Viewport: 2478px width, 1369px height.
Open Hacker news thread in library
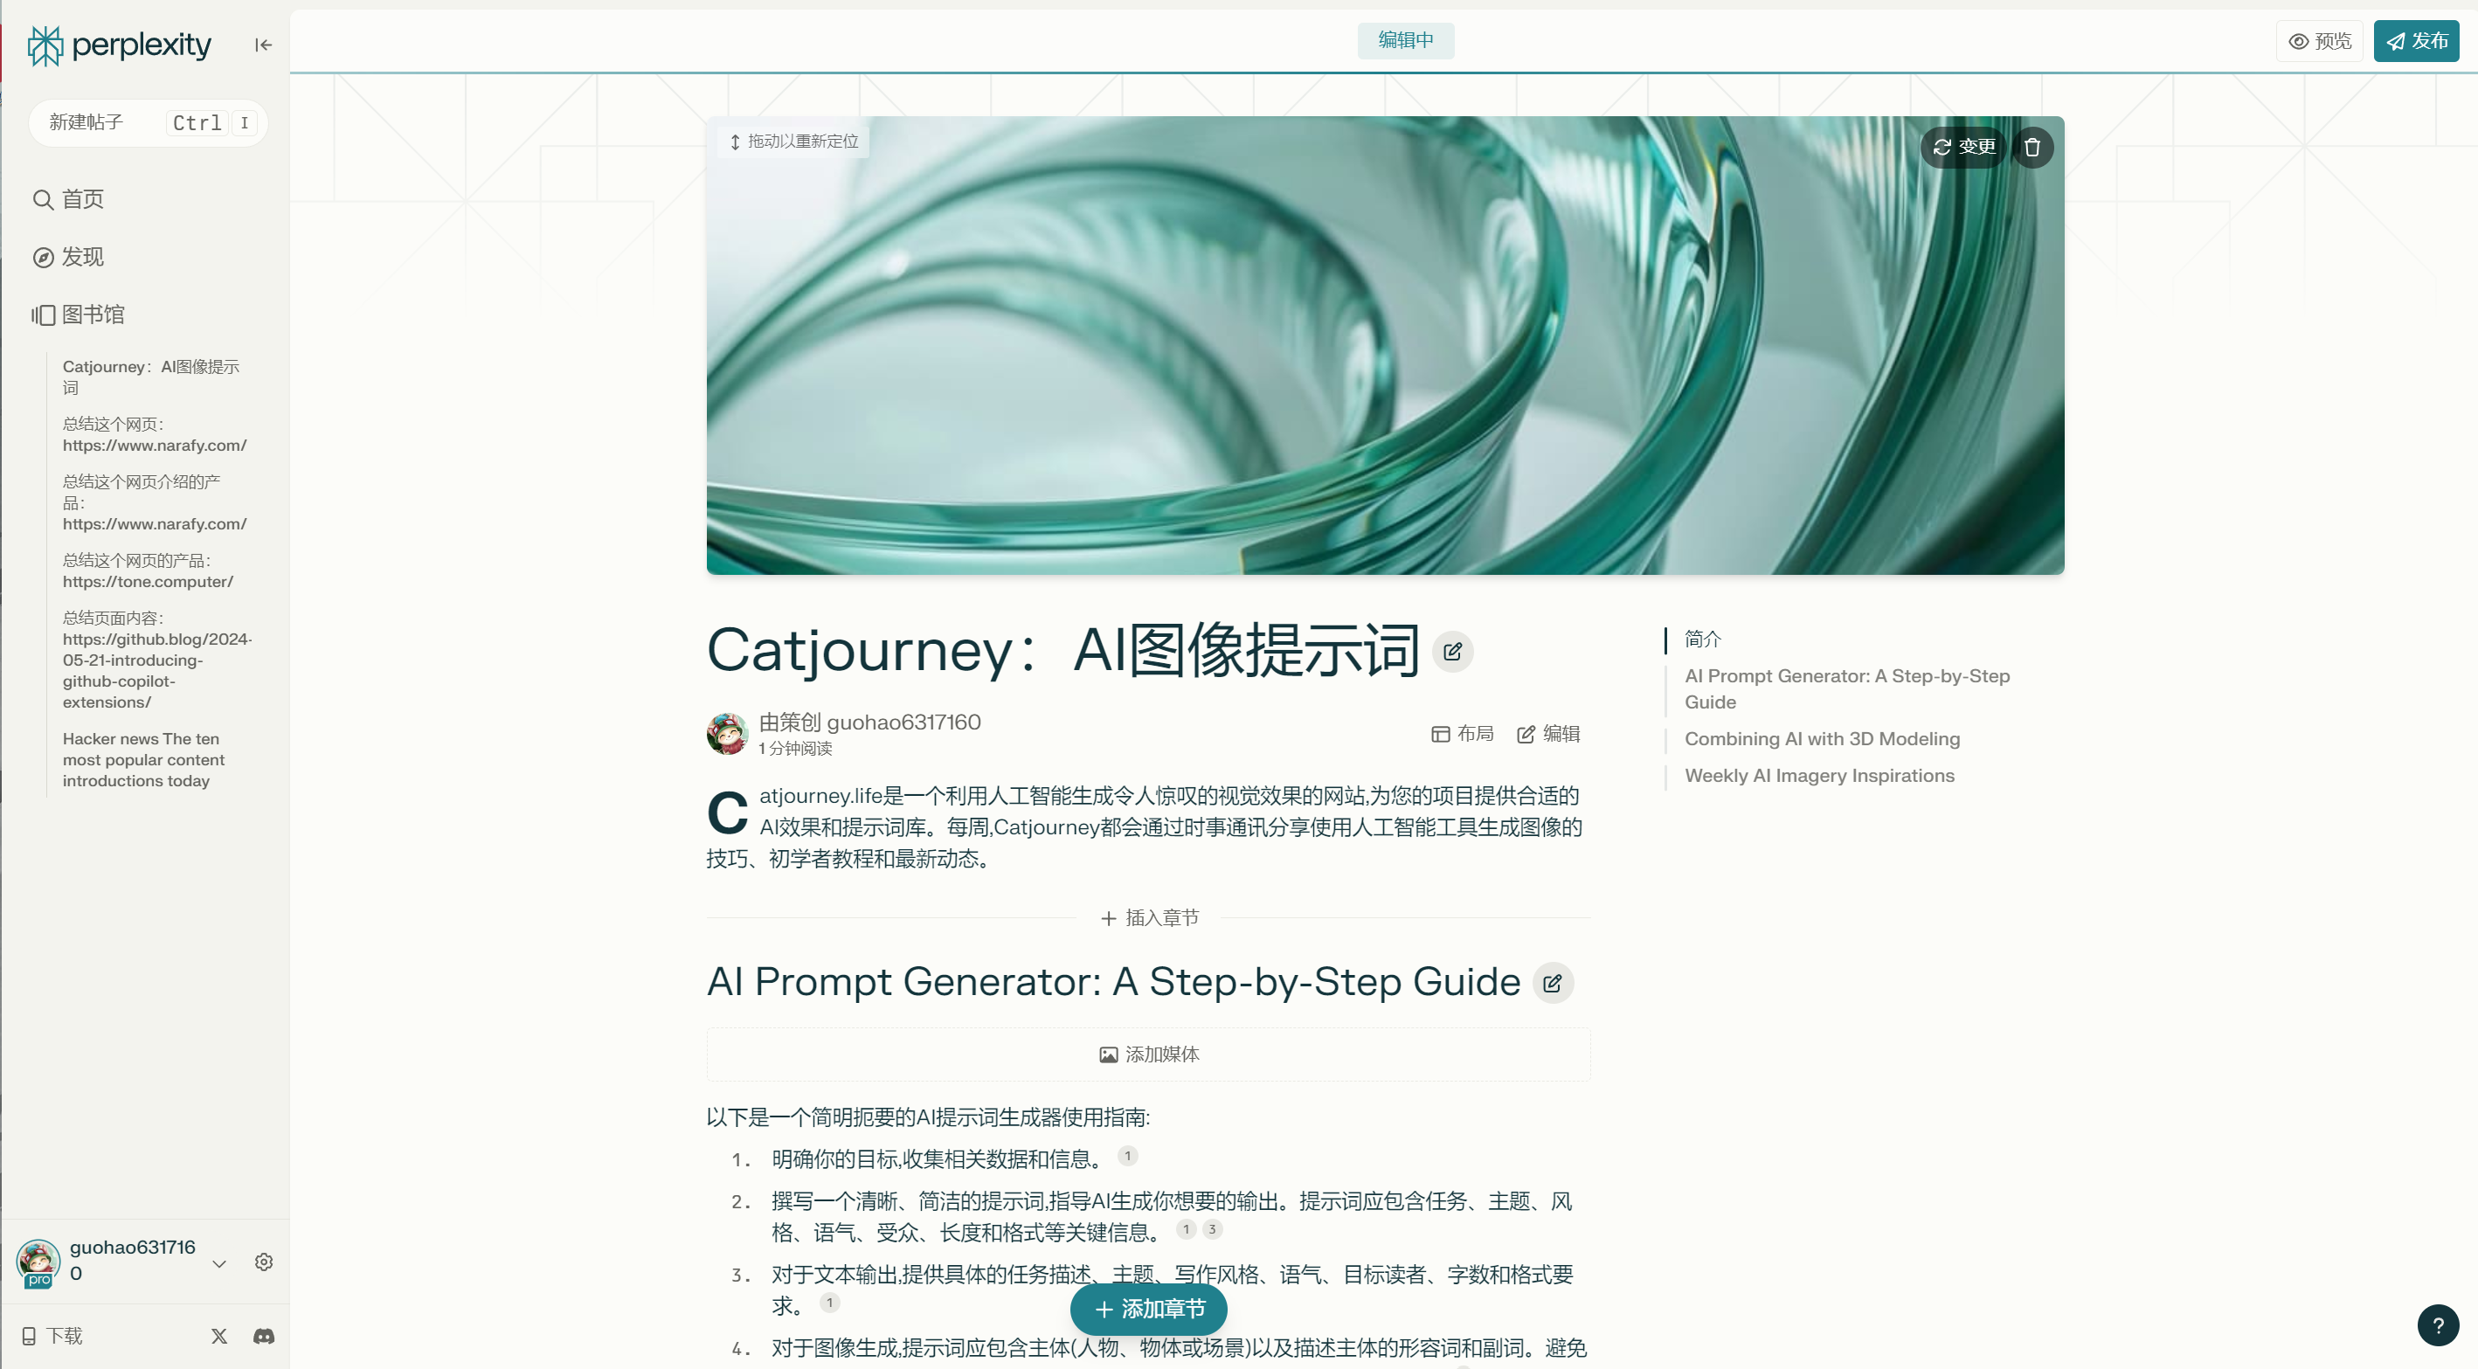click(x=143, y=760)
